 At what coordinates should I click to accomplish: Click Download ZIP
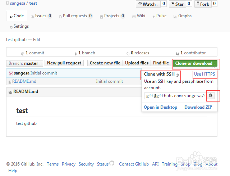click(198, 107)
